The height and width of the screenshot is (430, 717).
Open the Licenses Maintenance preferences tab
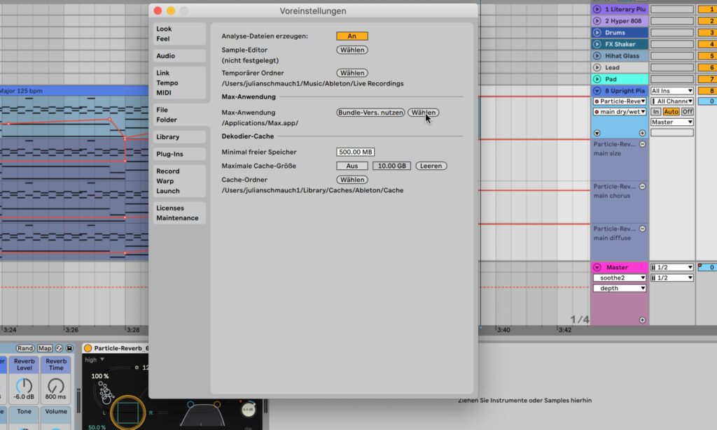coord(179,213)
